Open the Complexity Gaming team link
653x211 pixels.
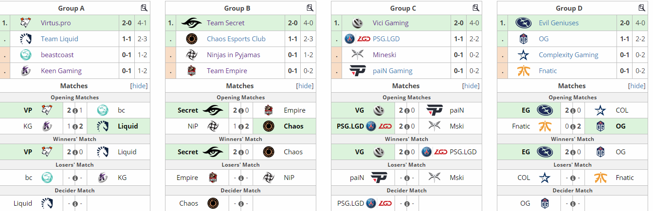[568, 55]
